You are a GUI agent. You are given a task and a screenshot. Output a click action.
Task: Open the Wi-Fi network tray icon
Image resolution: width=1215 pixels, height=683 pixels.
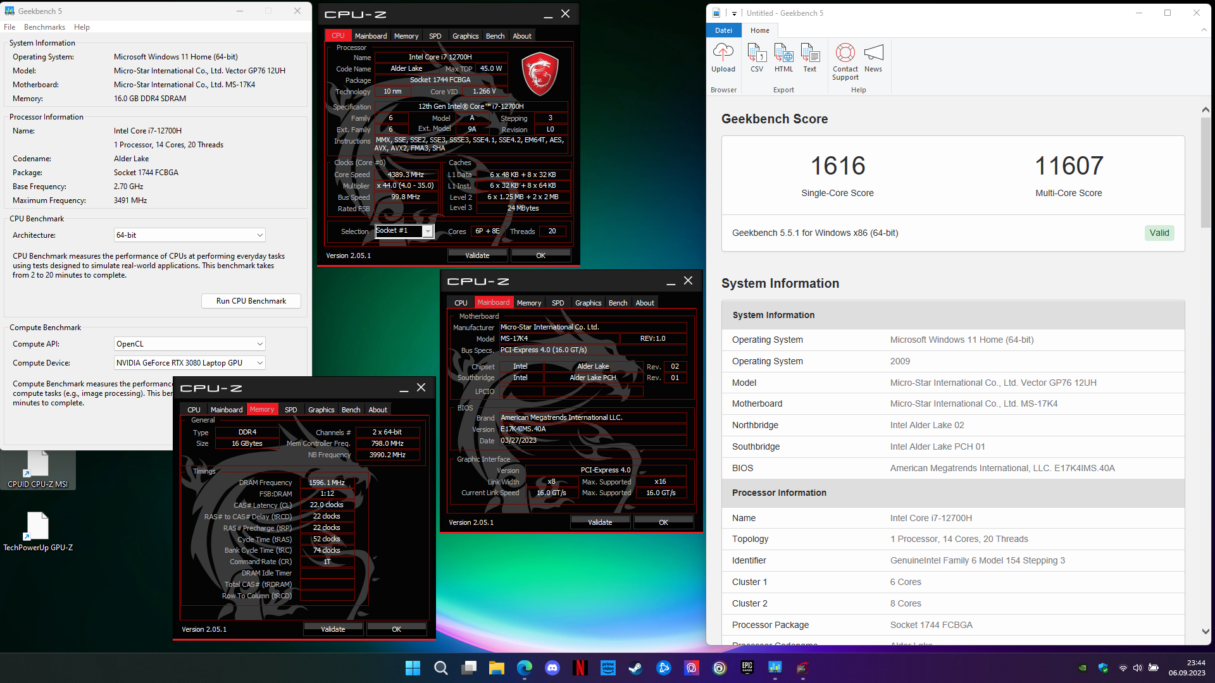coord(1123,668)
